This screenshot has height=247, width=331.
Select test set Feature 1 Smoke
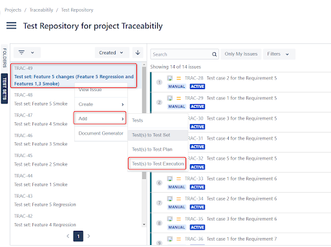tap(41, 184)
